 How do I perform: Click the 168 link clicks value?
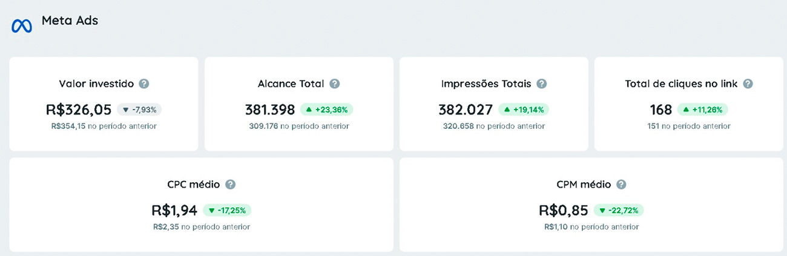pos(661,110)
